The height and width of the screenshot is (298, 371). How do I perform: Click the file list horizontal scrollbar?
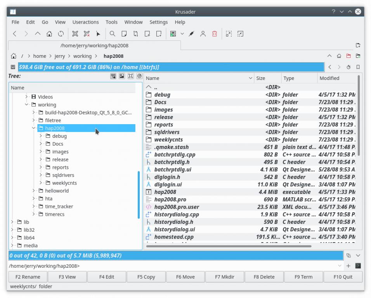229,246
